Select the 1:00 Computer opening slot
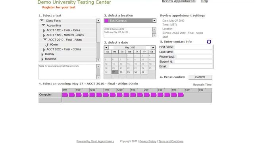Screen dimensions: 254x143 [133, 95]
